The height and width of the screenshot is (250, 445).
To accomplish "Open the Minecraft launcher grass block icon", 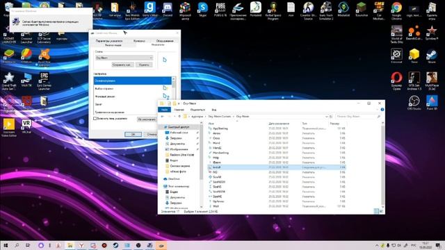I will click(362, 9).
